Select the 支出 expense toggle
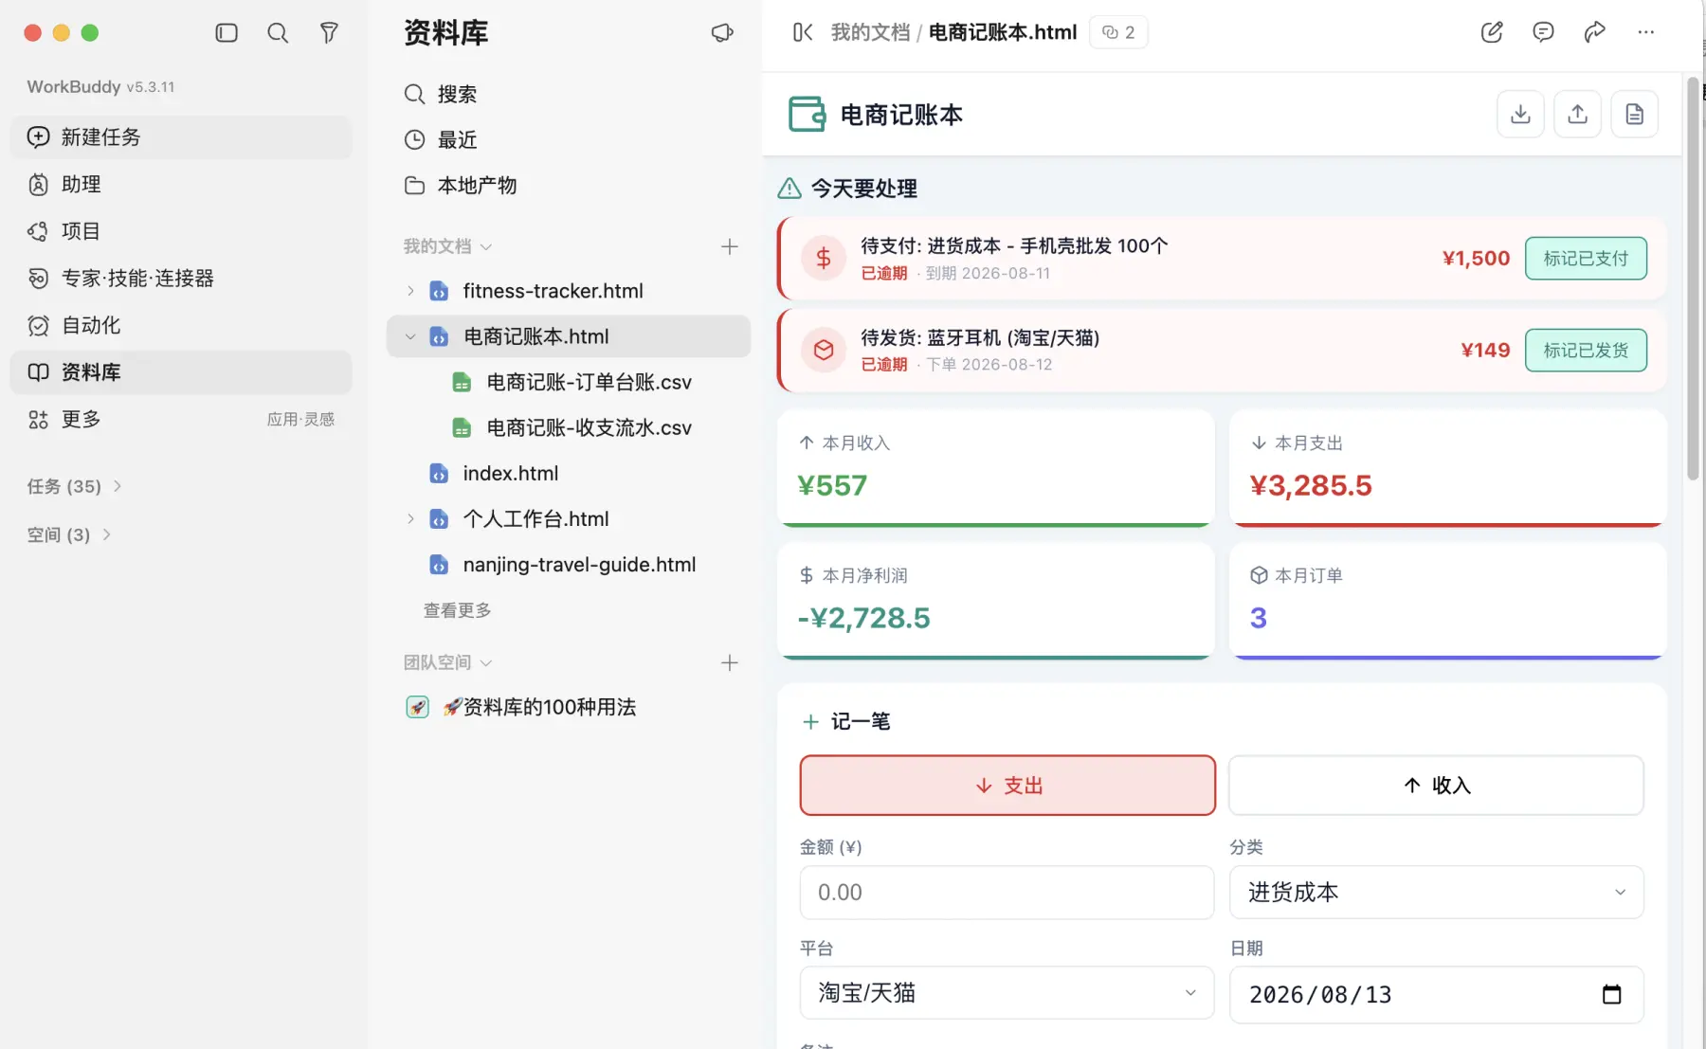The width and height of the screenshot is (1706, 1049). point(1007,786)
